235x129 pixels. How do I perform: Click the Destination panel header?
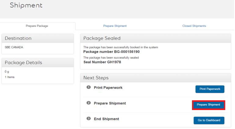click(18, 38)
